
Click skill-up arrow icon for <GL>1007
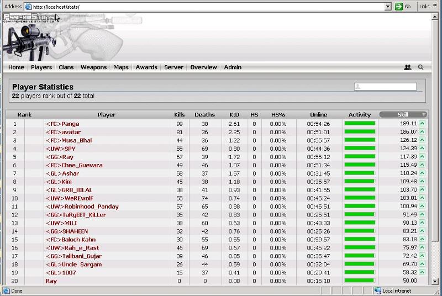(422, 272)
